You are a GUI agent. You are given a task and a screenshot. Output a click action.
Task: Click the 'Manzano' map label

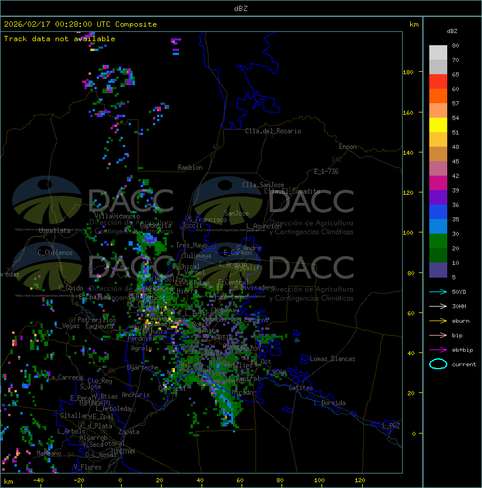click(49, 453)
